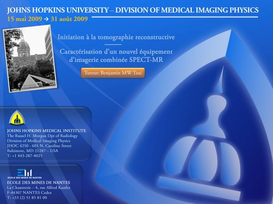Click the line d'imagerie combinée SPECT-MR
The image size is (273, 204).
pyautogui.click(x=116, y=60)
